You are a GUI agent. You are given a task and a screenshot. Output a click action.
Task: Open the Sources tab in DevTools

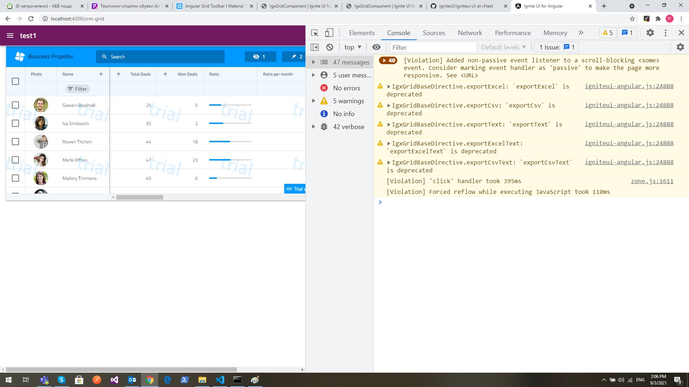pos(433,33)
